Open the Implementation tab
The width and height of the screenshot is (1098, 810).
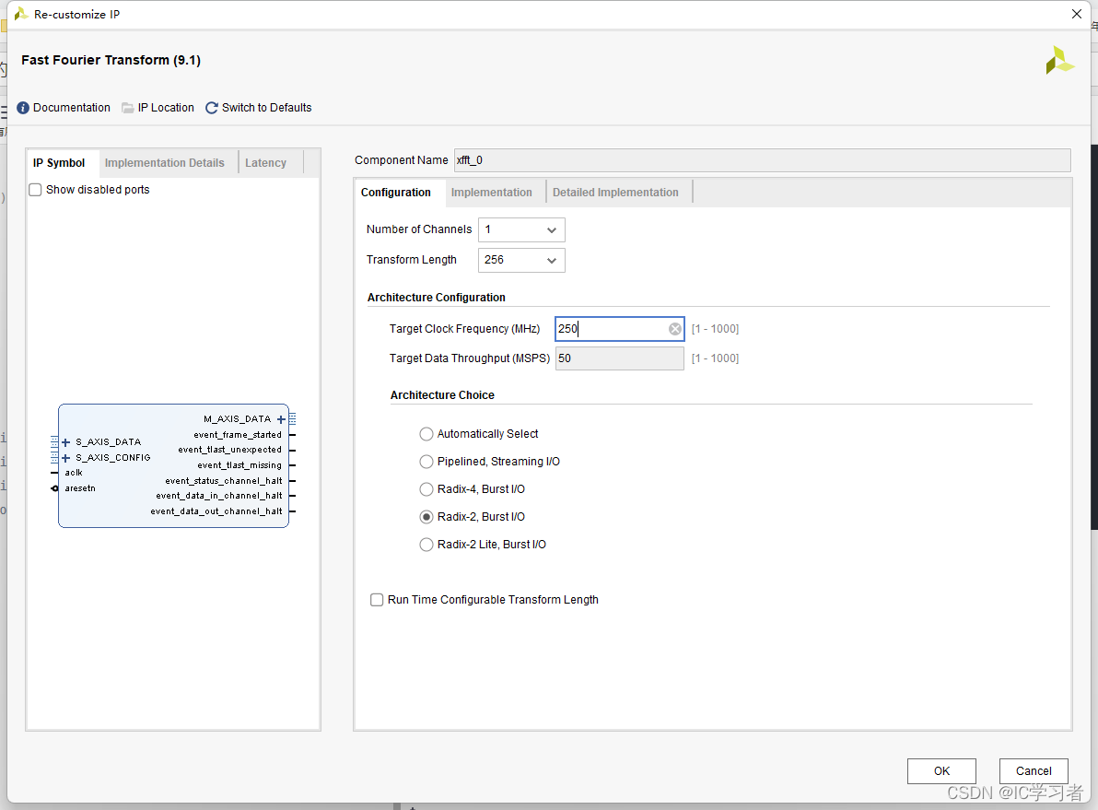(x=492, y=193)
